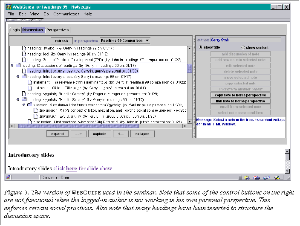The image size is (300, 226).
Task: Open Discussion Groups from the component bar
Action: [267, 177]
